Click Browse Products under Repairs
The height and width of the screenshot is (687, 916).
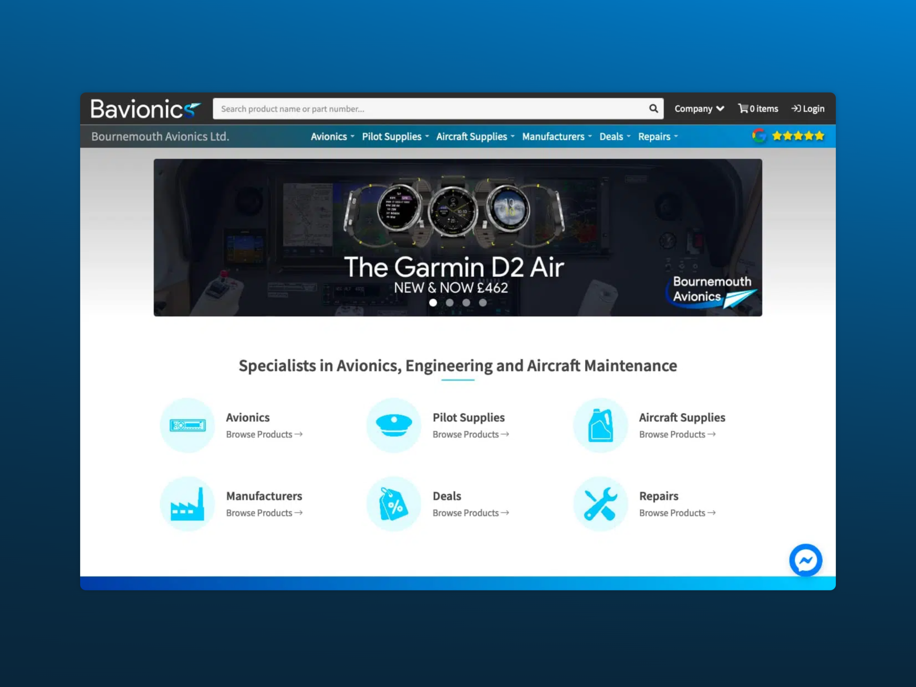point(678,513)
